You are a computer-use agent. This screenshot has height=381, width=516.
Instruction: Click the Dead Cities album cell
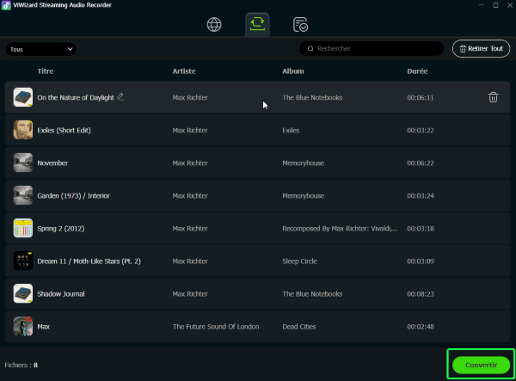coord(298,327)
